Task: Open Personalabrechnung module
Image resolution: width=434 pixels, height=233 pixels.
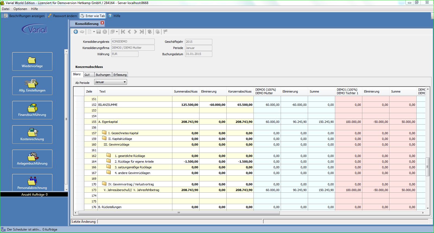Action: pos(32,182)
